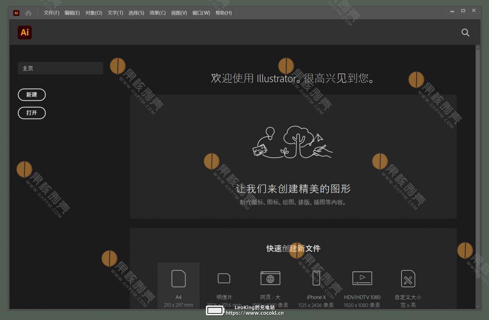Open the 视图(V) menu
This screenshot has height=320, width=489.
coord(179,13)
